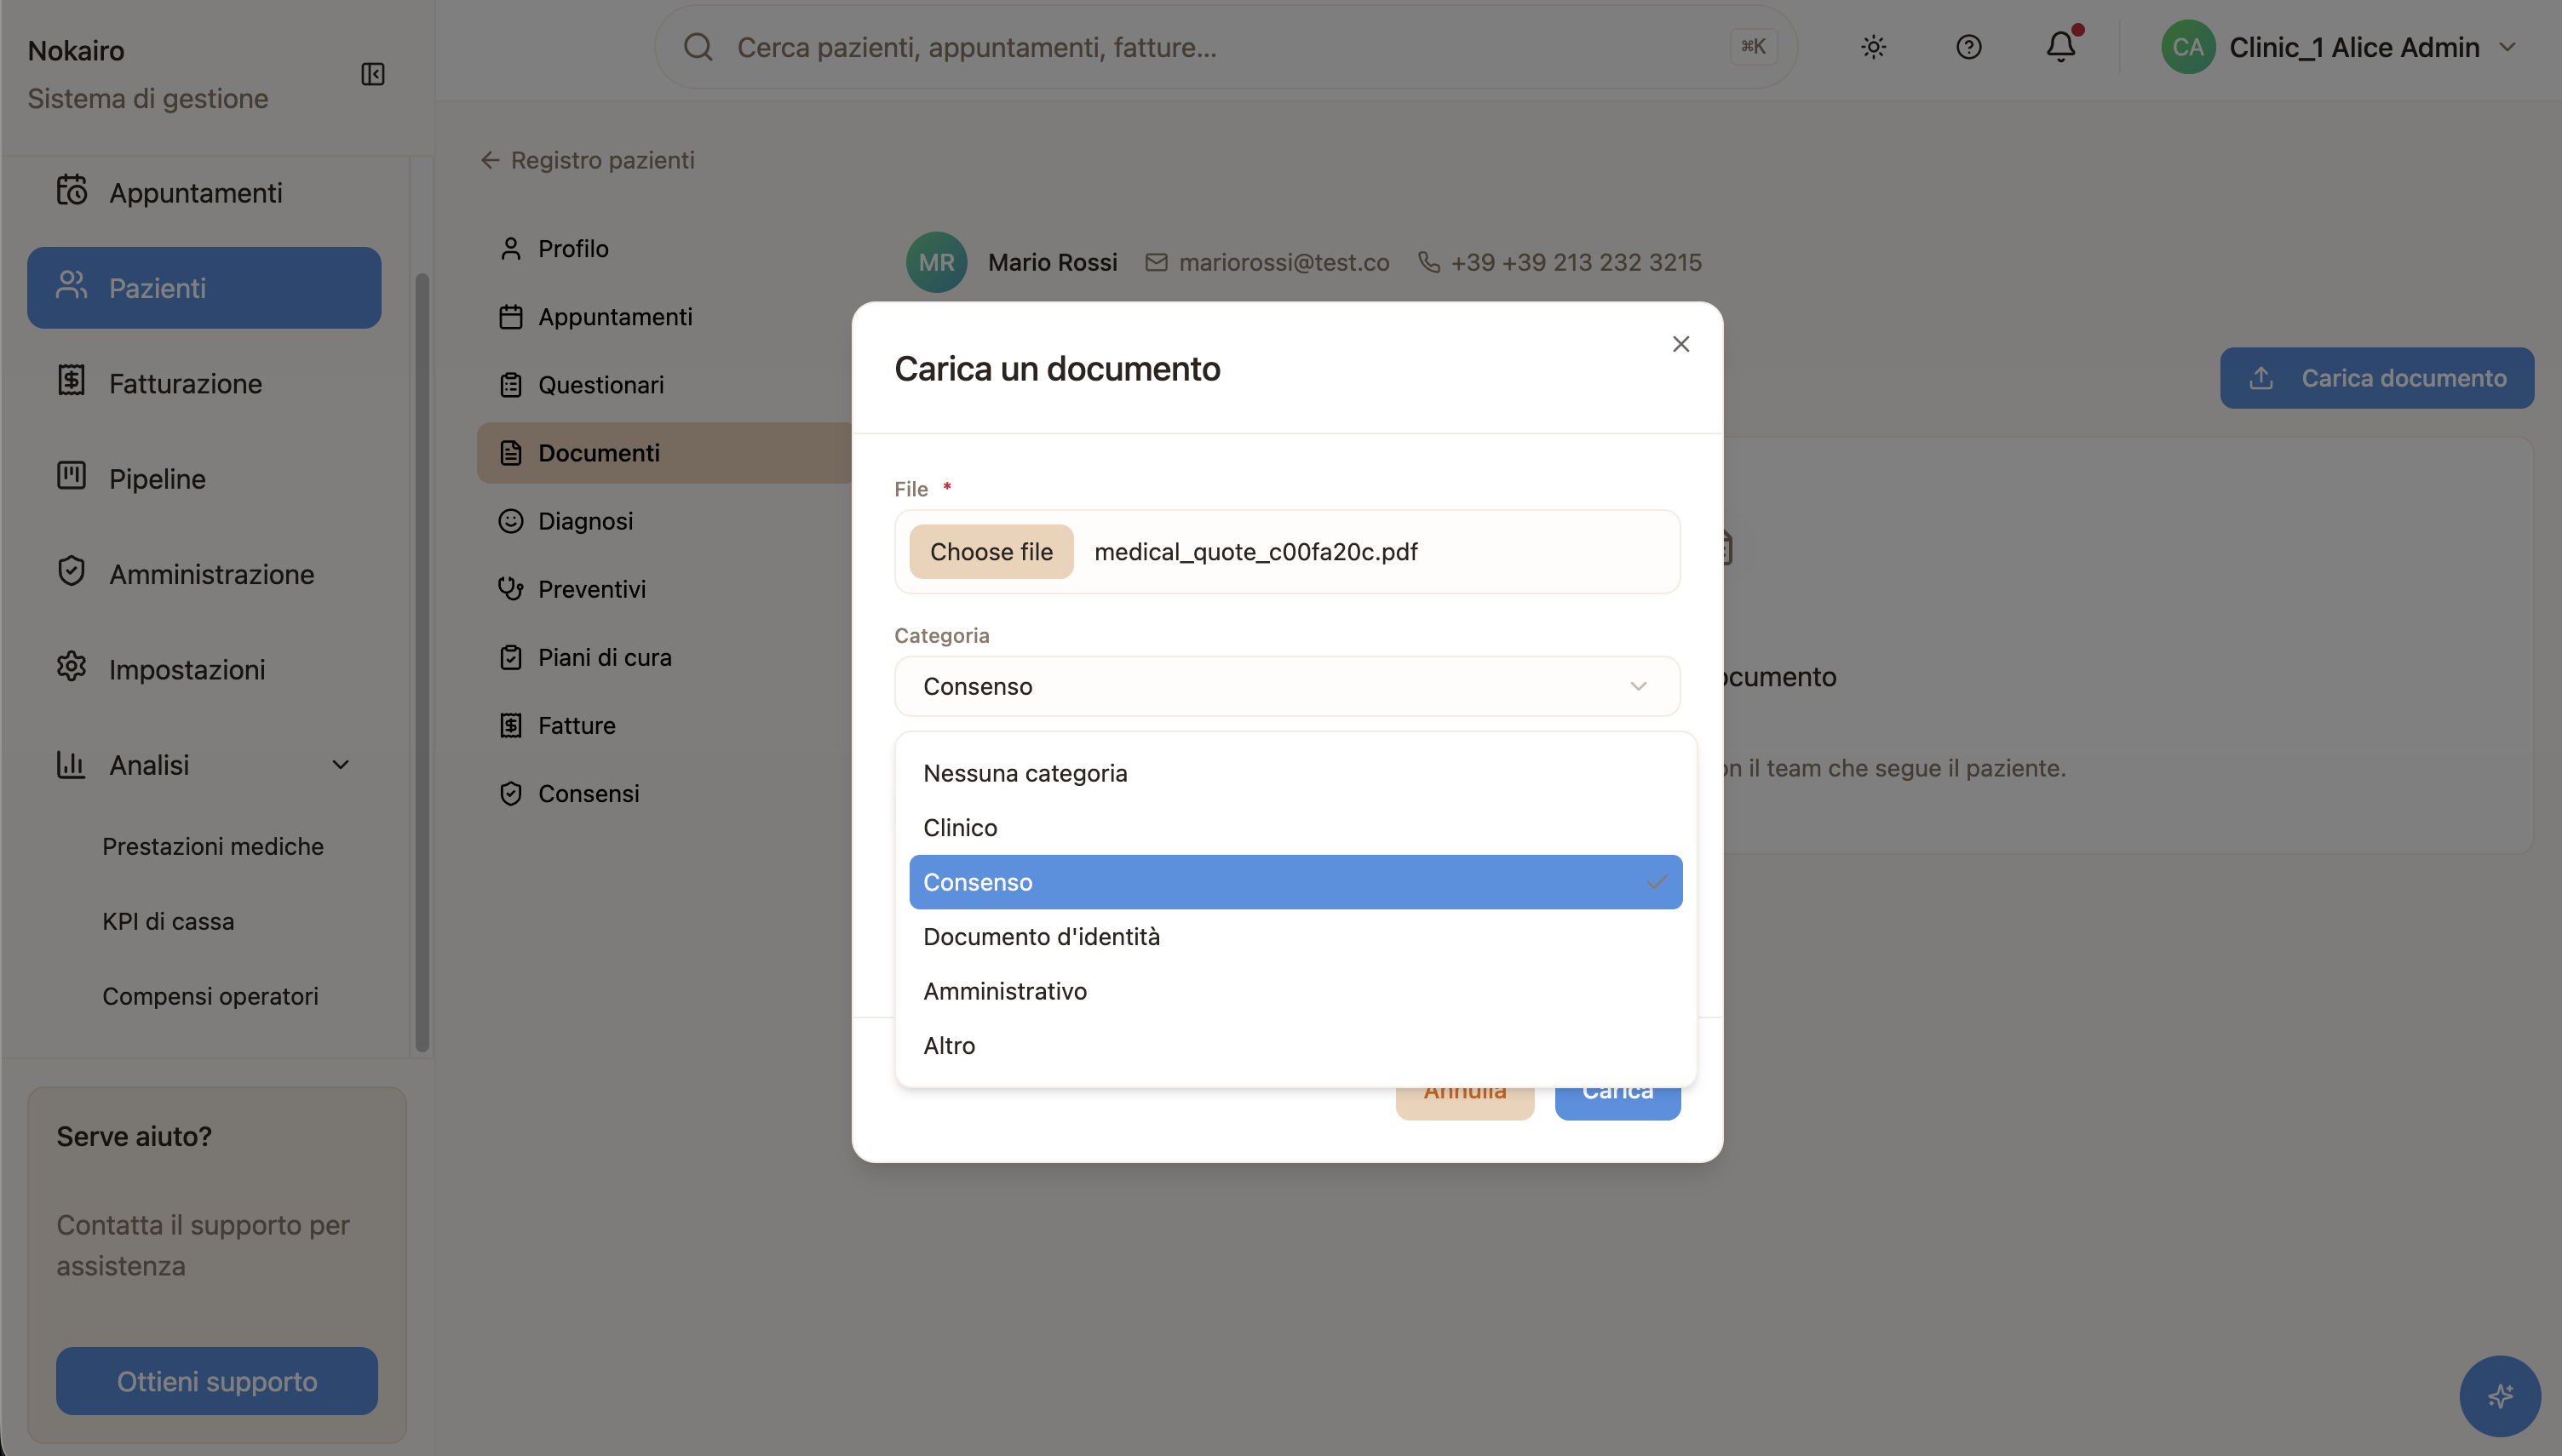Click the search magnifier icon
This screenshot has height=1456, width=2562.
coord(698,47)
